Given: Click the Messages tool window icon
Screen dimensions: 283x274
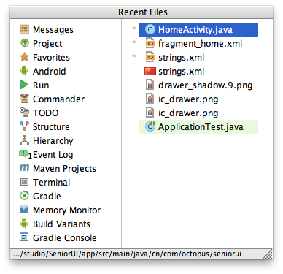Looking at the screenshot, I should click(x=24, y=29).
